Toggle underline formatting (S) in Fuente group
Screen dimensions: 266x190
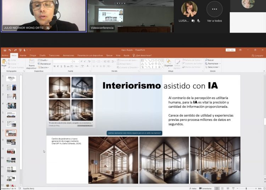tap(61, 67)
